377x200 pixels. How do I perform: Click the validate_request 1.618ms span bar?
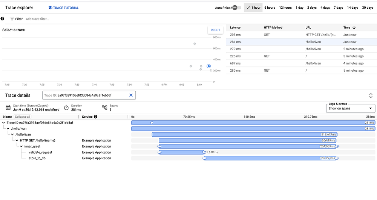[181, 152]
